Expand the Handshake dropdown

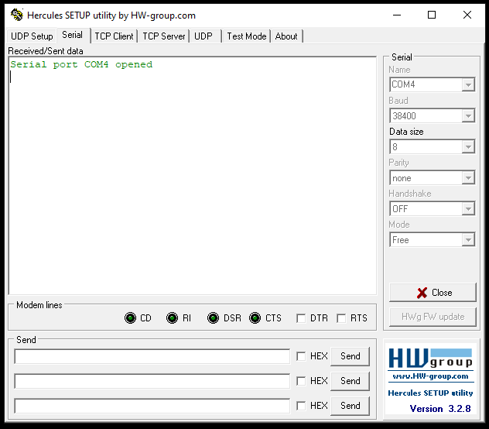467,209
